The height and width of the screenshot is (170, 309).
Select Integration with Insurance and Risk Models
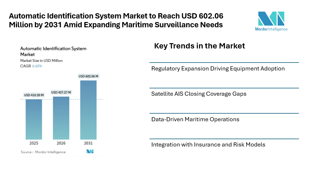208,145
